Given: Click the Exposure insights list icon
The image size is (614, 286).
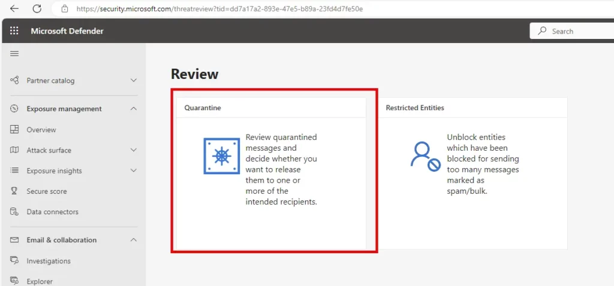Looking at the screenshot, I should point(14,171).
